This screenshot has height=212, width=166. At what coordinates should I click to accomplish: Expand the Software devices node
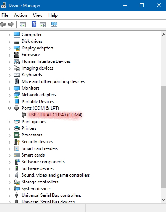pos(9,169)
